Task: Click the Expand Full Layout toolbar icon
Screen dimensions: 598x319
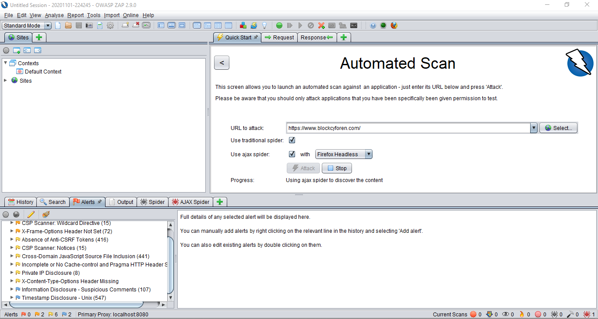Action: point(182,25)
